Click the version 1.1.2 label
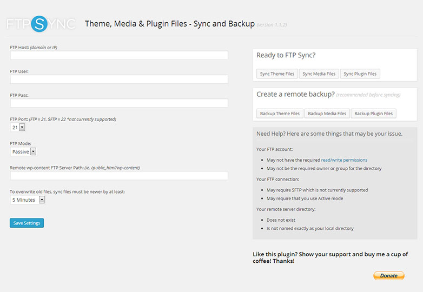Viewport: 423px width, 292px height. 272,25
